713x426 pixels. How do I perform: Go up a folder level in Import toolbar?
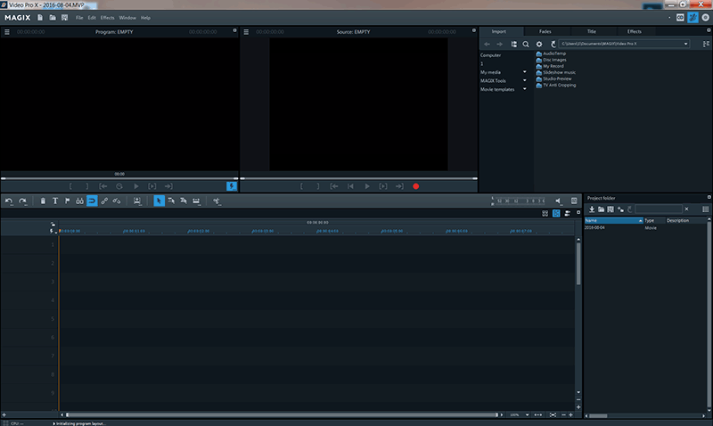(514, 44)
